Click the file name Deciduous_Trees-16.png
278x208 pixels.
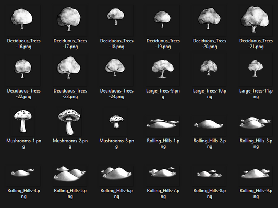click(x=24, y=44)
